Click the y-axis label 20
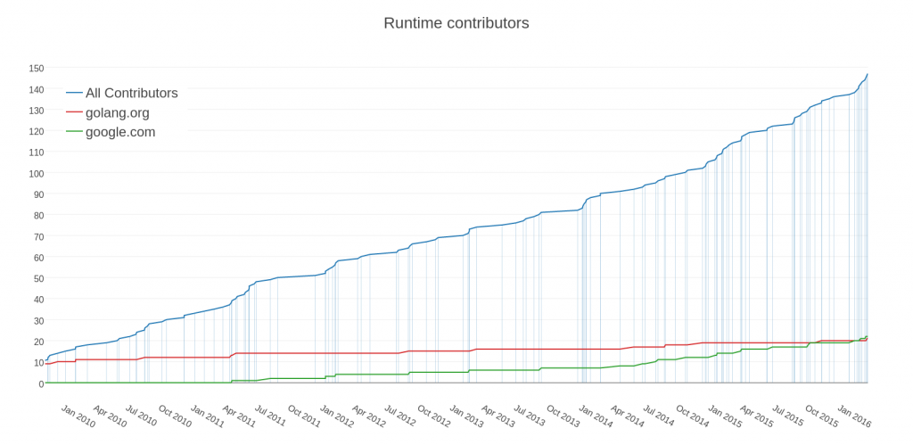 38,342
